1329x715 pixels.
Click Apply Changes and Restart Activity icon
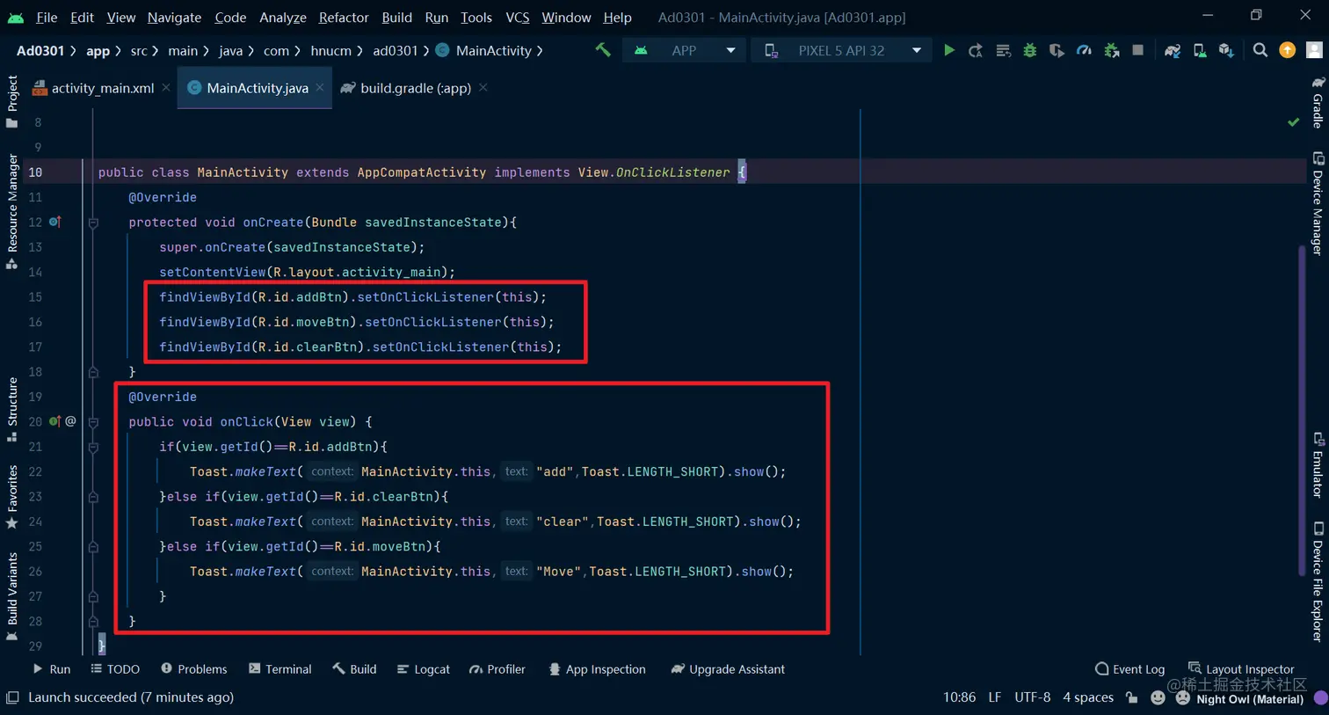(976, 50)
